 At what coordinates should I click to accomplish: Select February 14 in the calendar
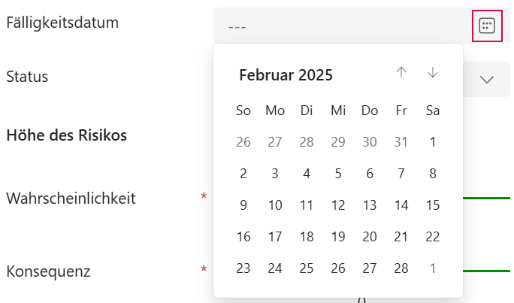(x=401, y=205)
